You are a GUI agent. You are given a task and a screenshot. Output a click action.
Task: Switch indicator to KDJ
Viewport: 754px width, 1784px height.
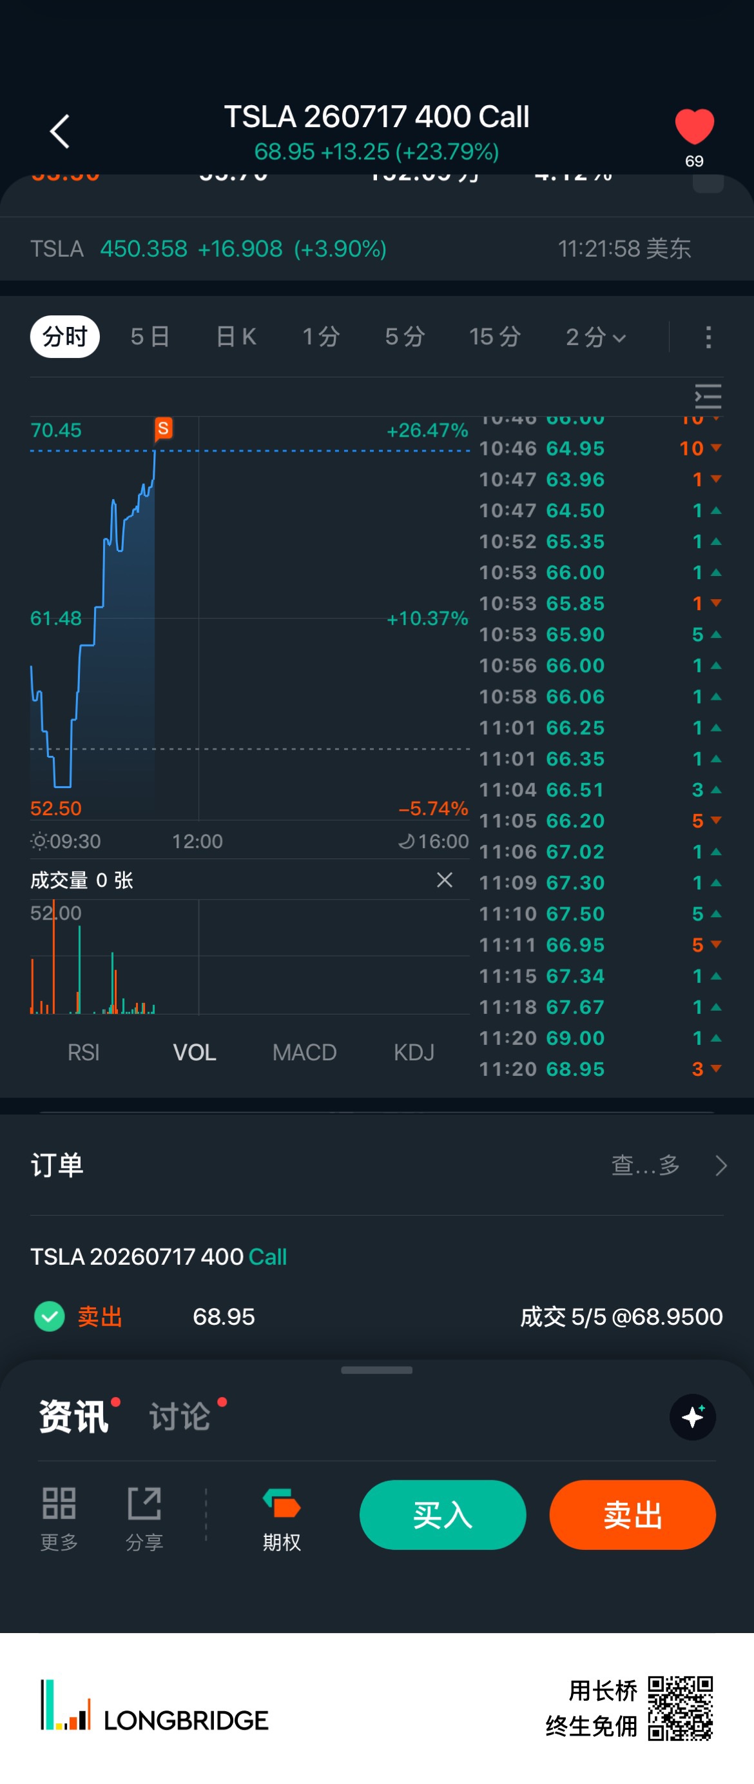click(x=414, y=1052)
